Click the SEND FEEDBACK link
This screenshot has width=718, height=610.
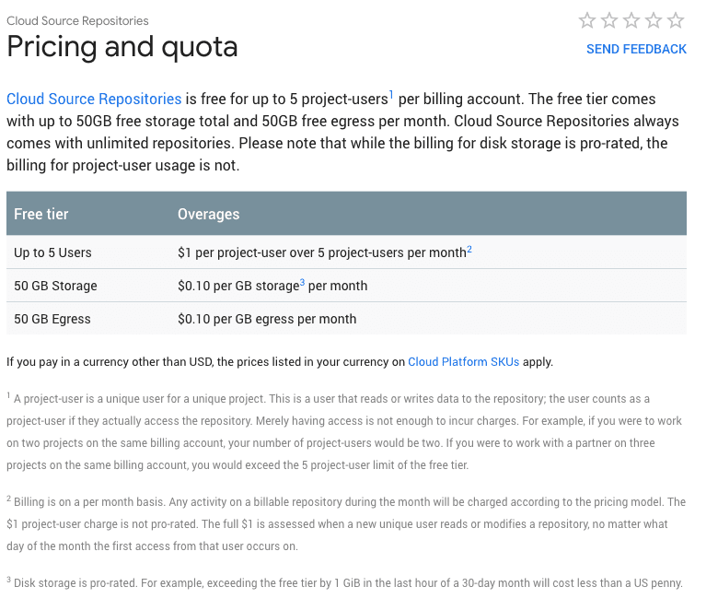[636, 49]
